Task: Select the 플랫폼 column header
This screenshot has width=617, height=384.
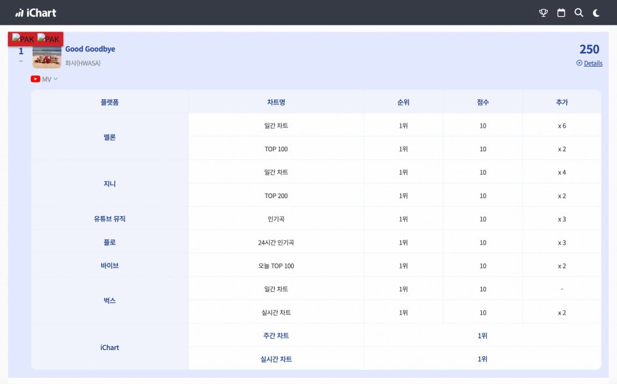Action: (109, 102)
